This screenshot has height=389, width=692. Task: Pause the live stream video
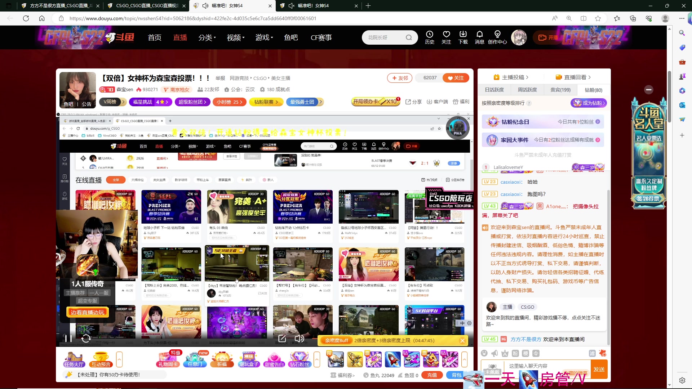pyautogui.click(x=68, y=339)
